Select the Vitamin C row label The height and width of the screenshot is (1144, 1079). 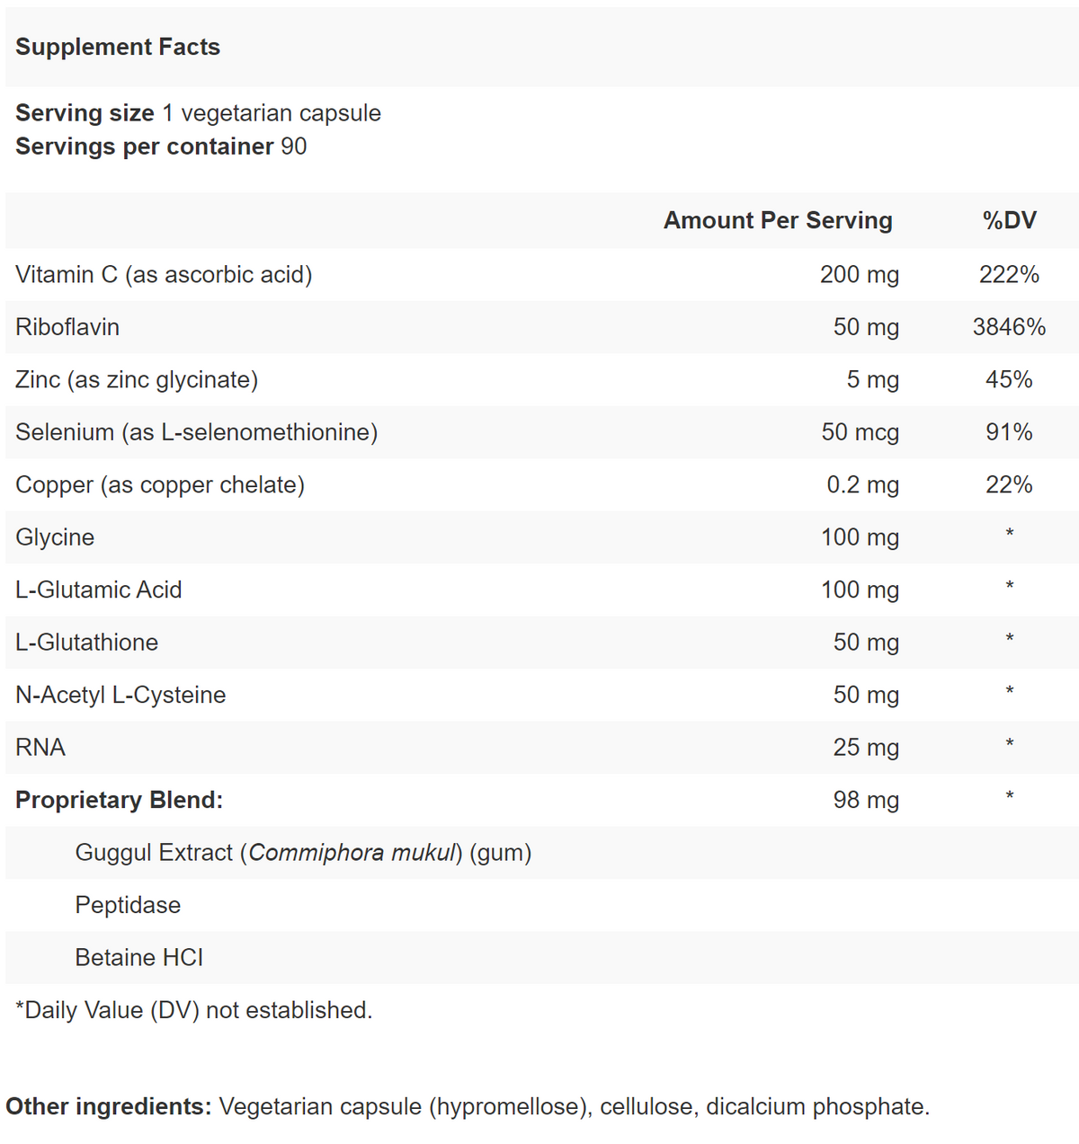coord(164,274)
